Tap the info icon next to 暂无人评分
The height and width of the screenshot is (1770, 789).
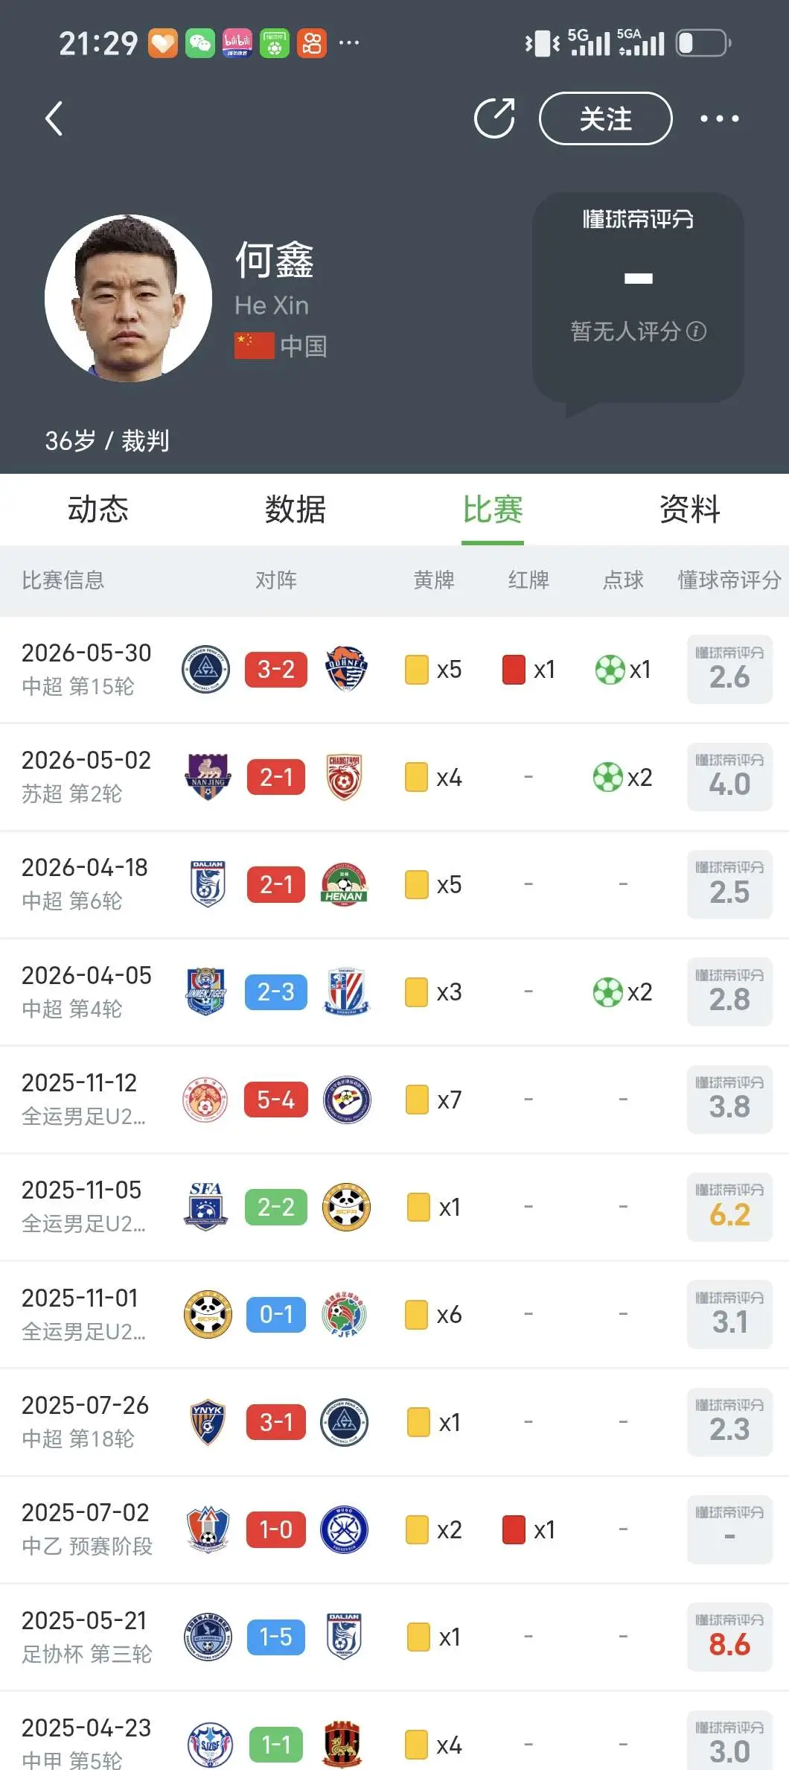696,331
